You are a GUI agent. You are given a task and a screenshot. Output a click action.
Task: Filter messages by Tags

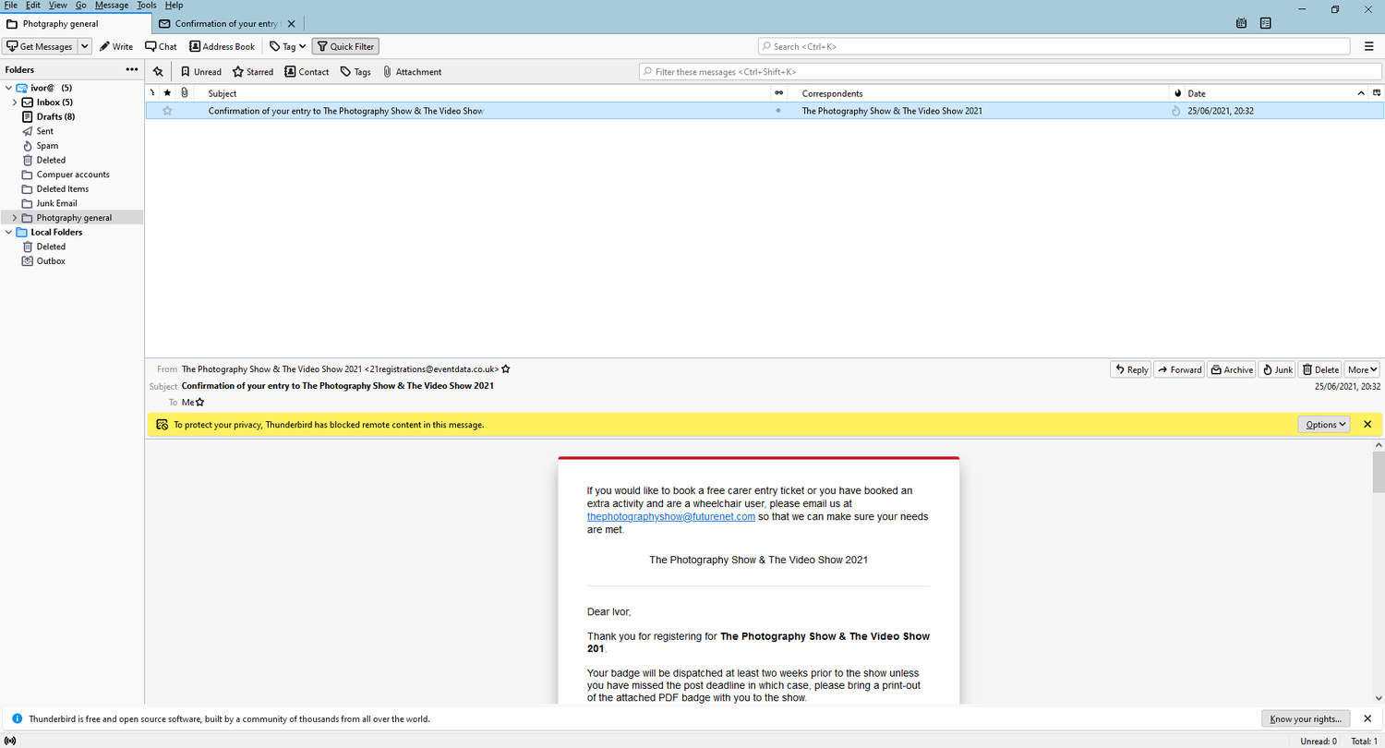(x=355, y=71)
